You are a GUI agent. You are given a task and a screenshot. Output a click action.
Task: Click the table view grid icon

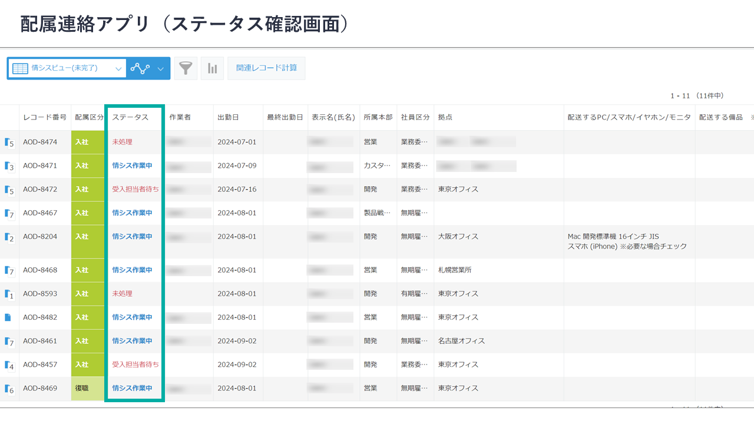pyautogui.click(x=20, y=68)
